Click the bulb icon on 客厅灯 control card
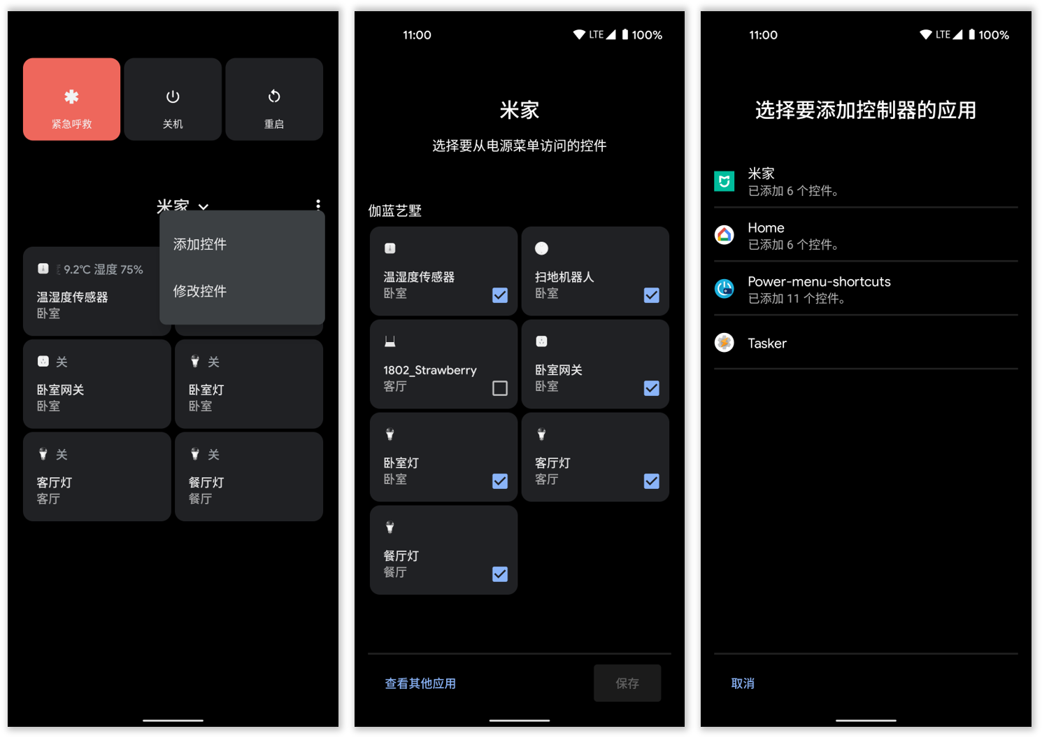This screenshot has height=738, width=1042. pyautogui.click(x=43, y=455)
